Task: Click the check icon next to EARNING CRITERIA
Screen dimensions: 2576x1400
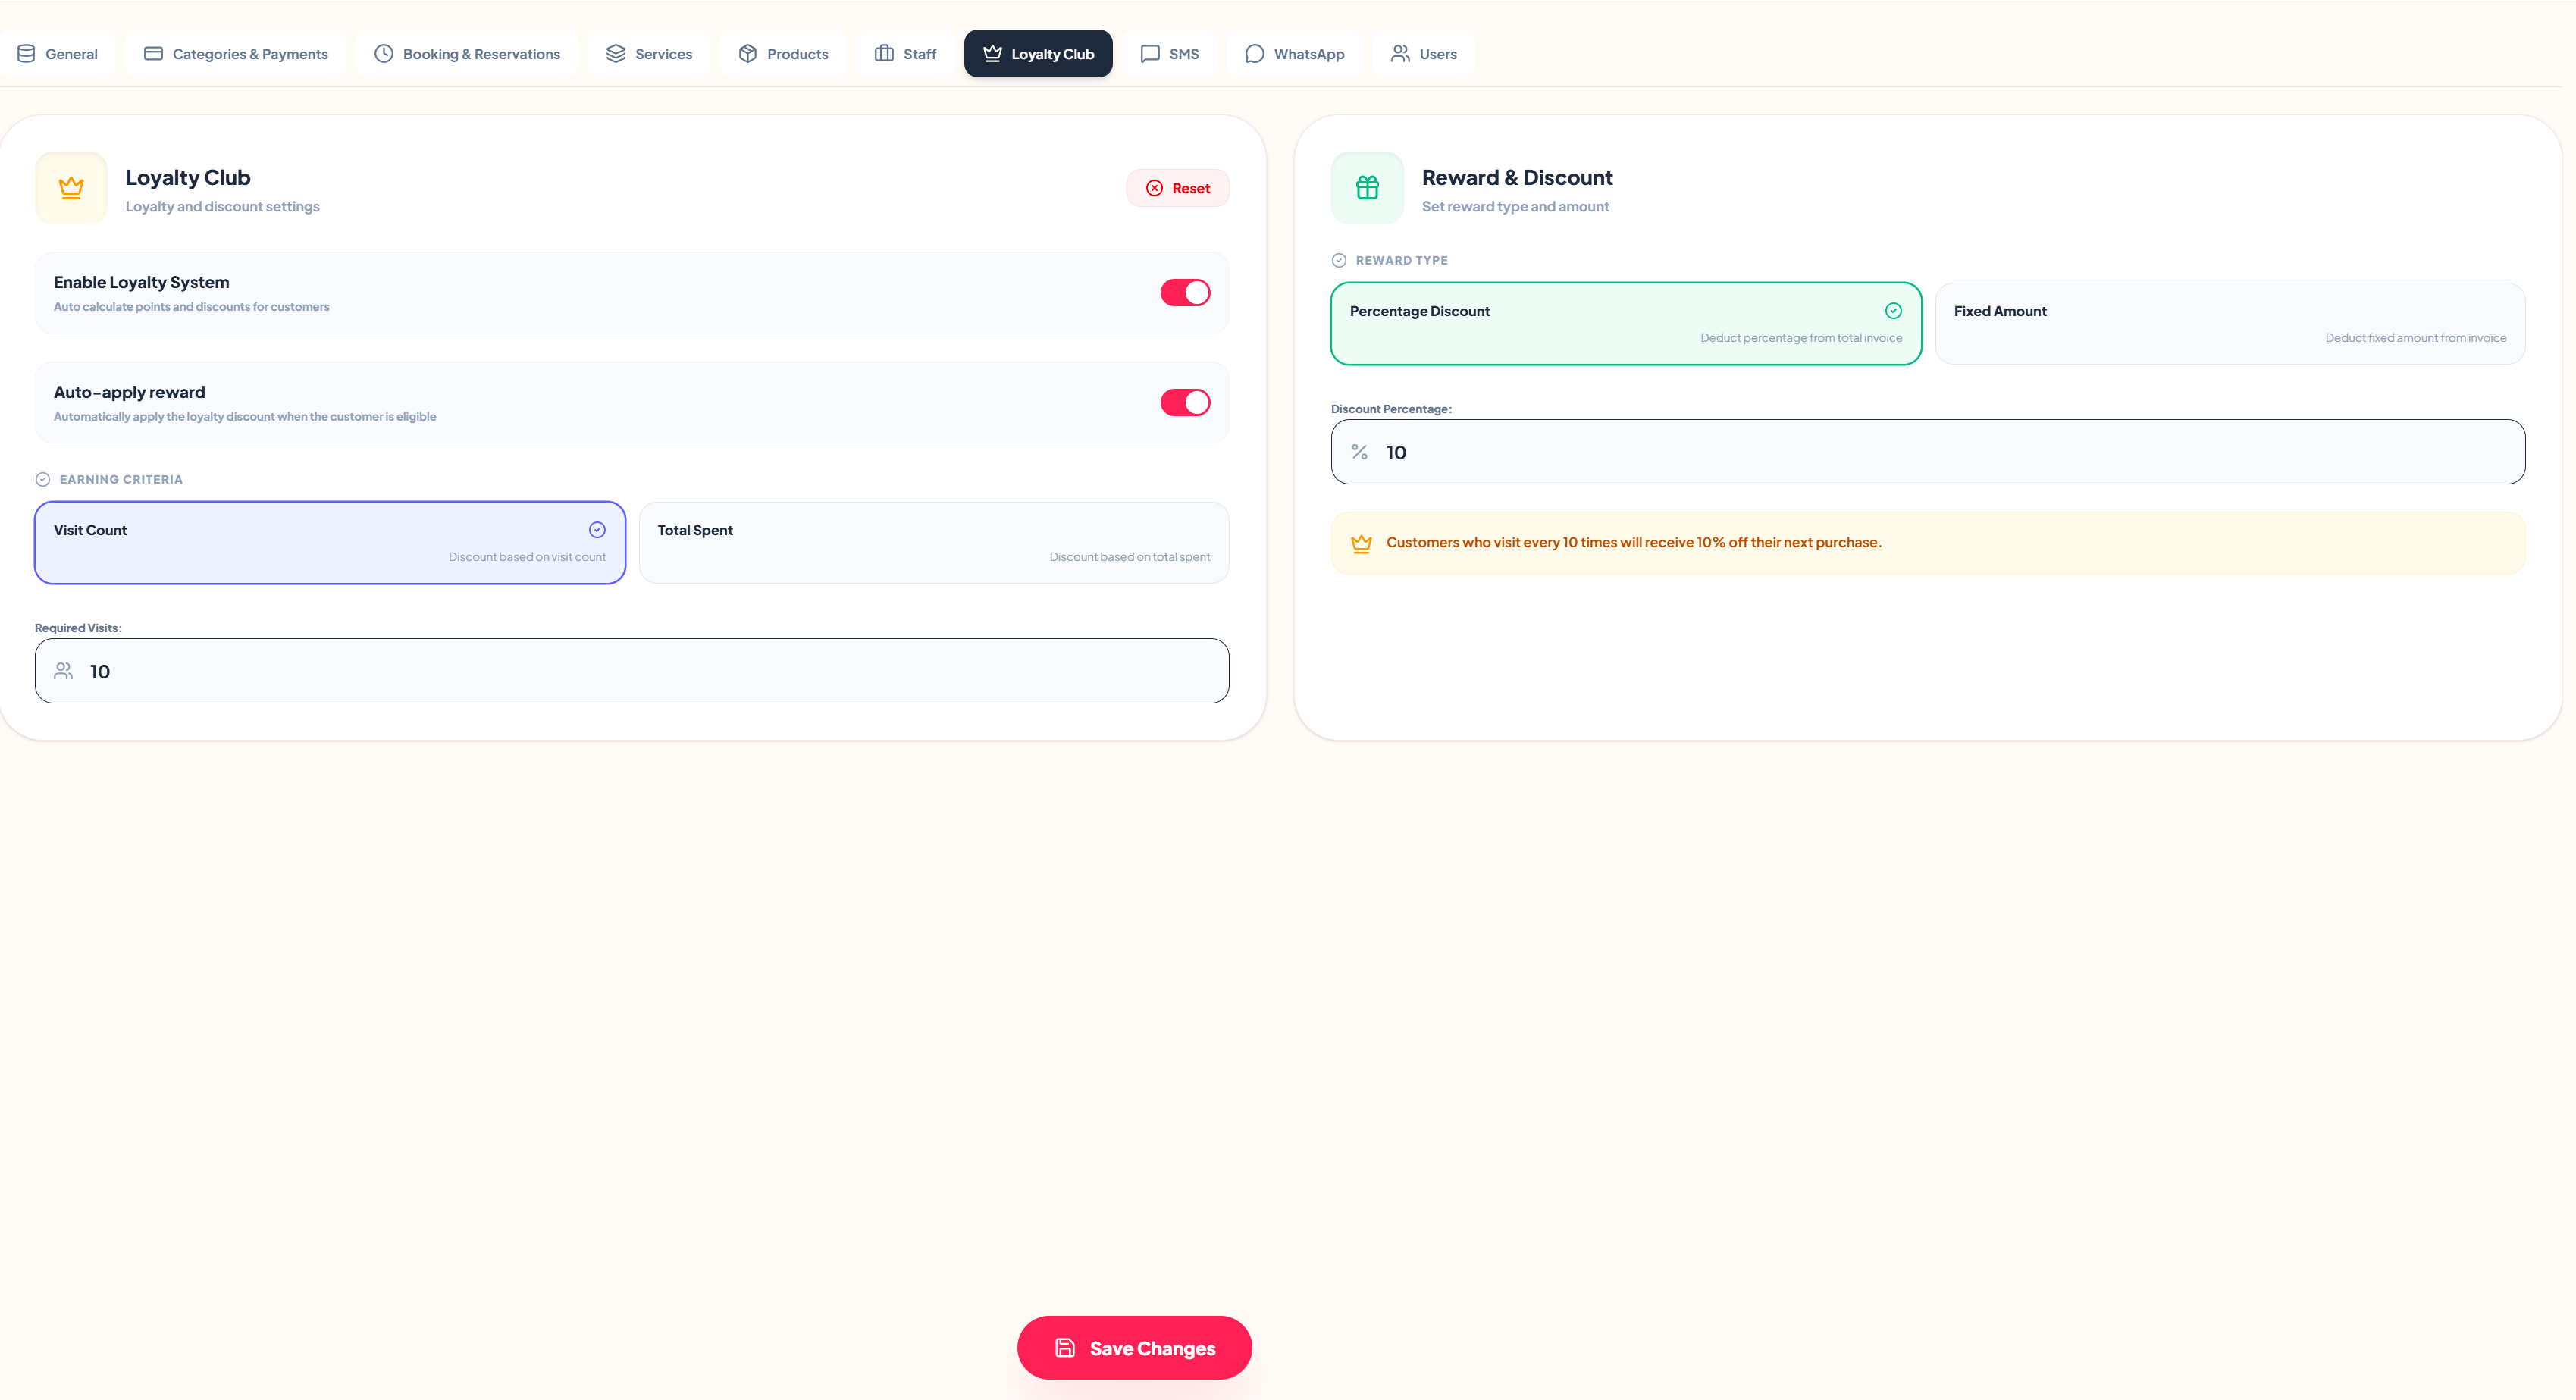Action: tap(43, 480)
